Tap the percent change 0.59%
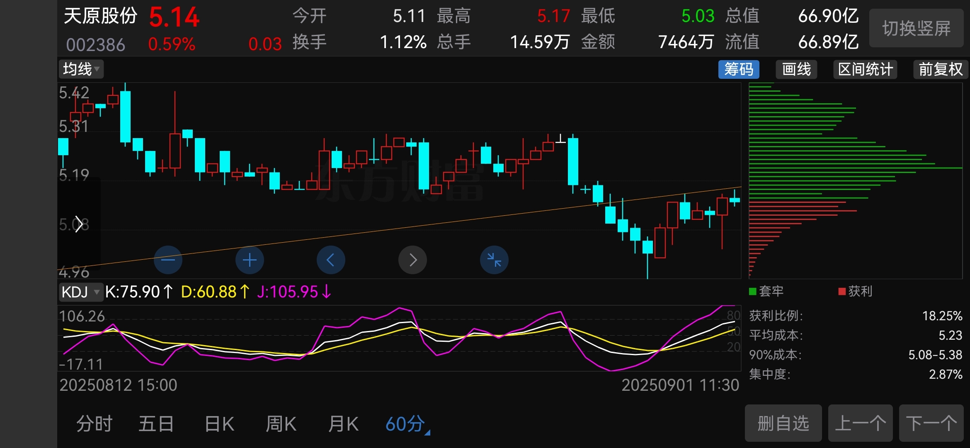 (172, 44)
